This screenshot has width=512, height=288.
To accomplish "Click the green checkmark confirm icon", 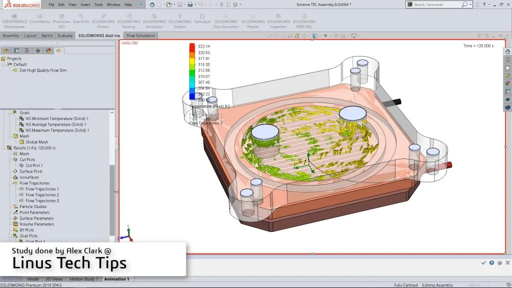I will pos(483,262).
